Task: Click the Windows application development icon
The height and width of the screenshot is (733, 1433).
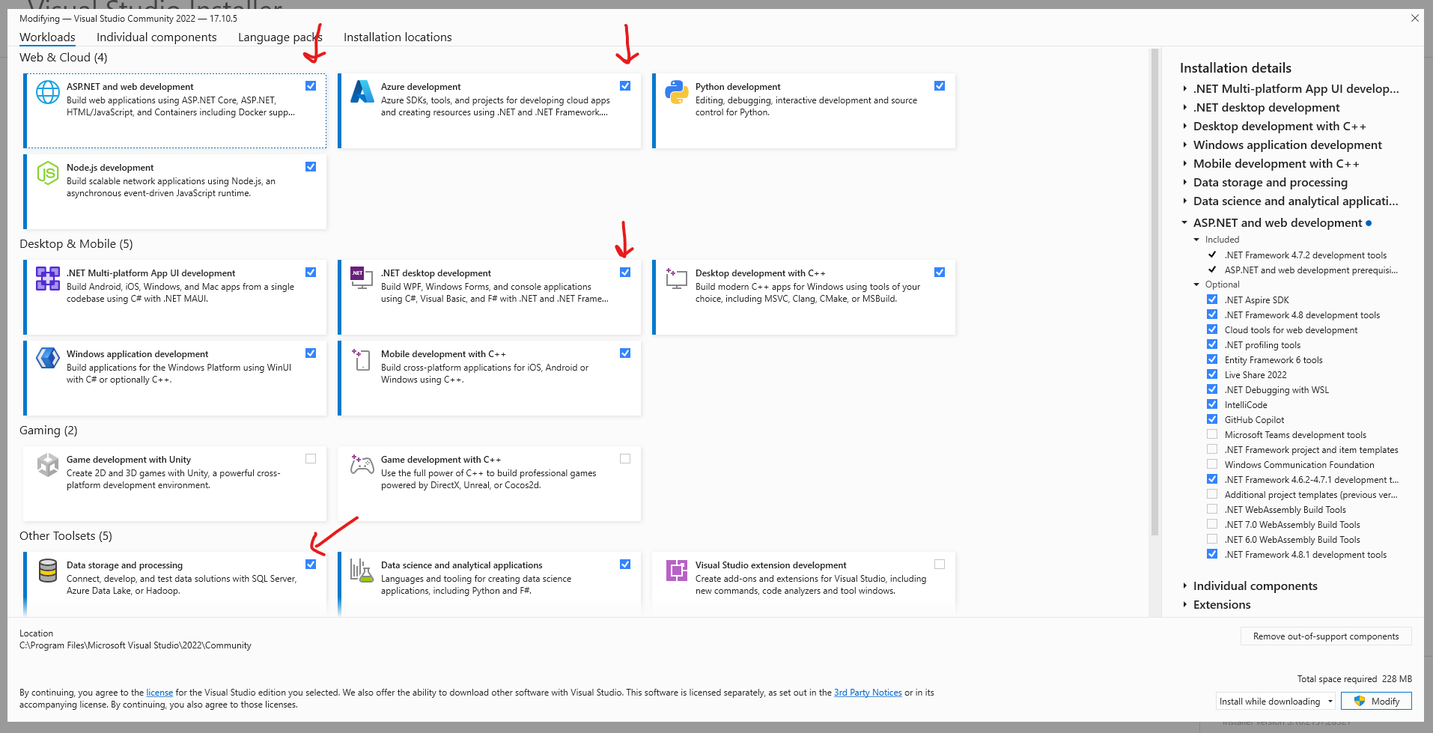Action: (48, 359)
